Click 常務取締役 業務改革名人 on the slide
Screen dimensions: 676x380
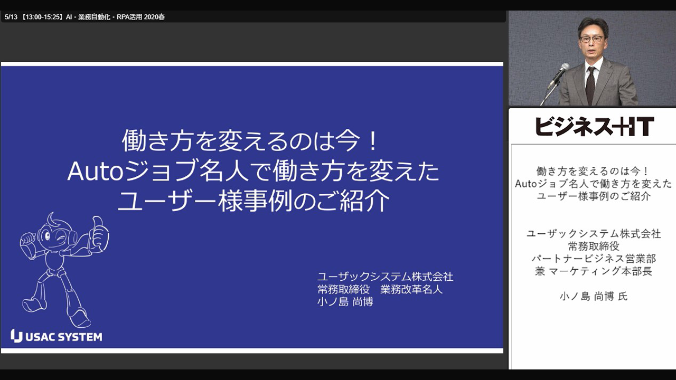[x=380, y=289]
